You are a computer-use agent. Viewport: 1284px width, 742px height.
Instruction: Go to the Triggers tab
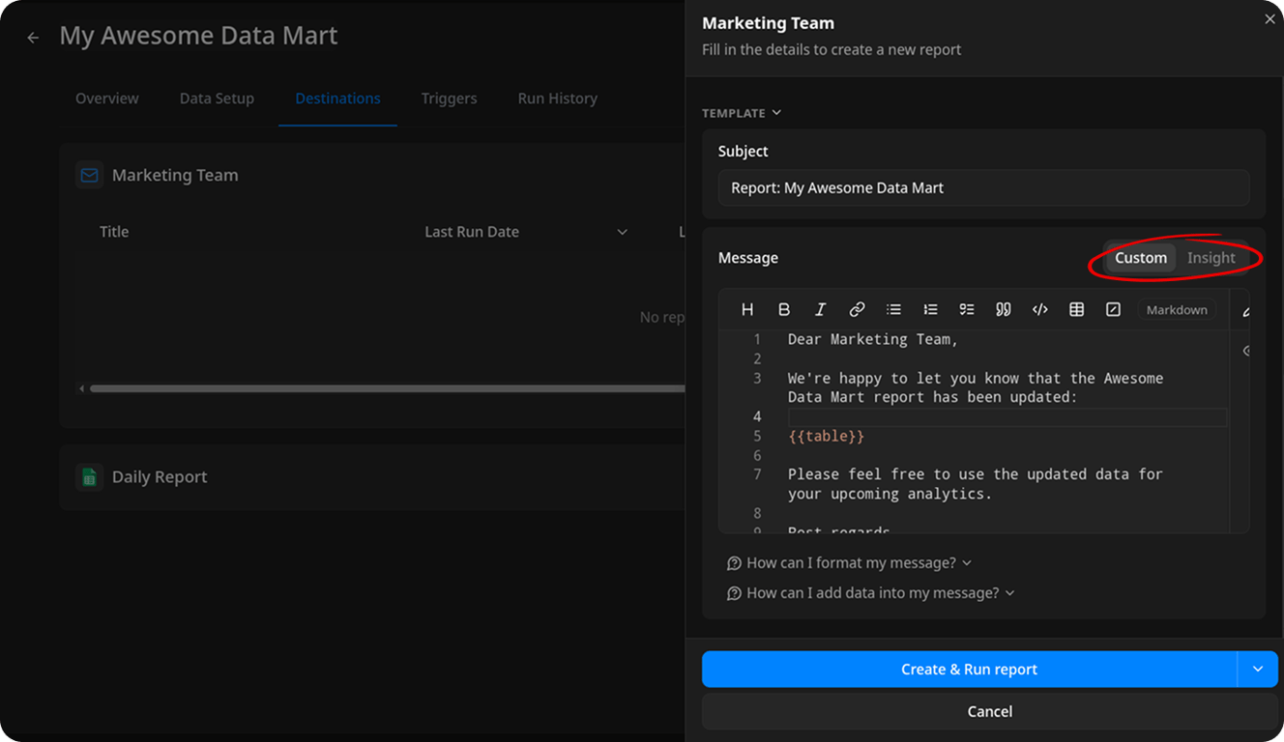(x=449, y=99)
